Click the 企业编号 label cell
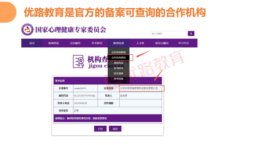 point(63,88)
